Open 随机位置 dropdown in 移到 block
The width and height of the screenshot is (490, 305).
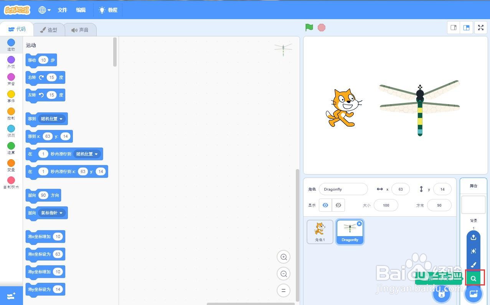[x=51, y=119]
